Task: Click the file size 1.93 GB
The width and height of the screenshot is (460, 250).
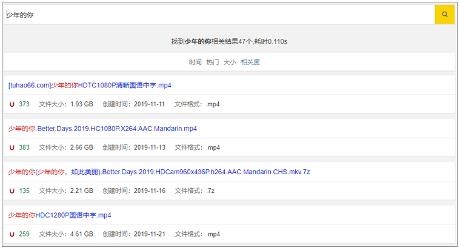Action: click(x=82, y=104)
